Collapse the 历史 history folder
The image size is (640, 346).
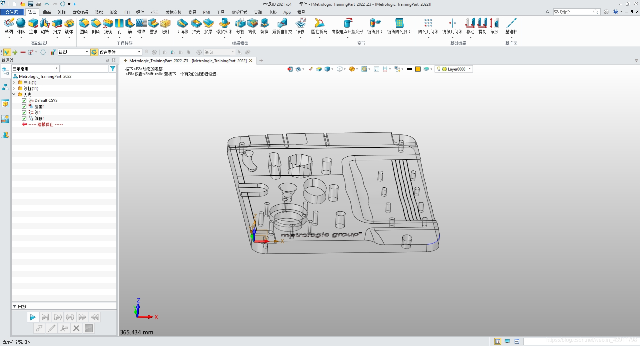tap(14, 94)
